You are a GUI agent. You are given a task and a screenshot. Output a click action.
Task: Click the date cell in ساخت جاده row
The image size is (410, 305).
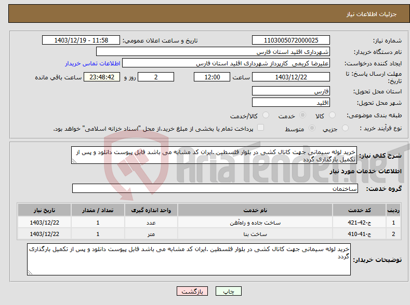click(x=44, y=223)
